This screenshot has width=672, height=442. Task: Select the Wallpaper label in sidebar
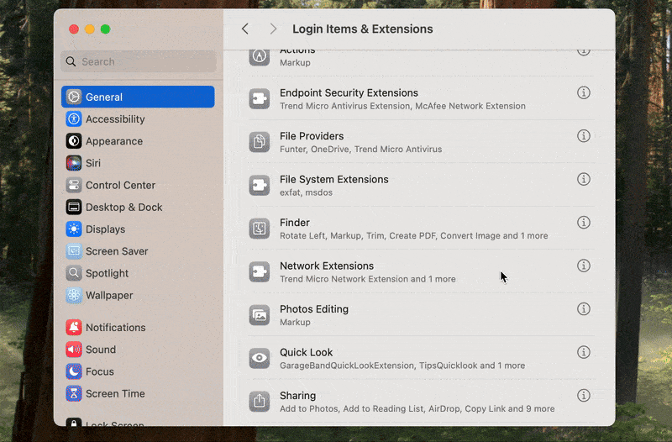pyautogui.click(x=109, y=296)
